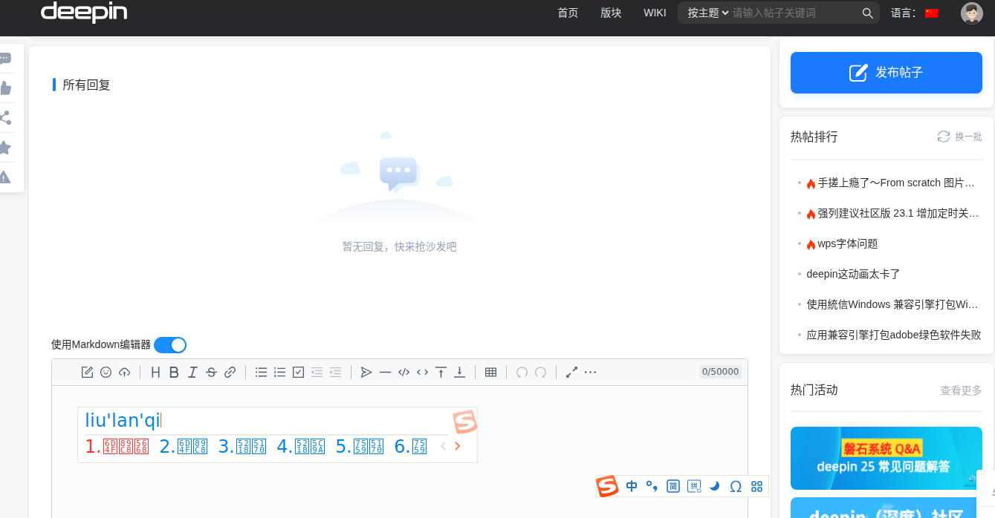
Task: Open the Sogou toolbox grid menu
Action: click(757, 486)
